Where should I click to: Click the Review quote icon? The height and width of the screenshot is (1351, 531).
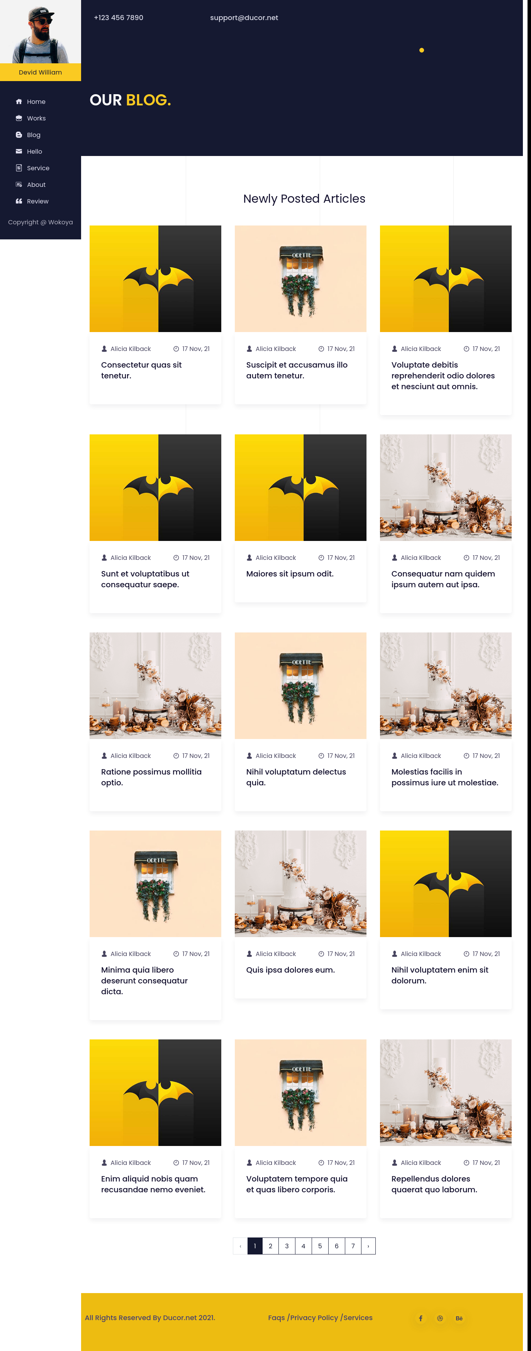coord(19,202)
